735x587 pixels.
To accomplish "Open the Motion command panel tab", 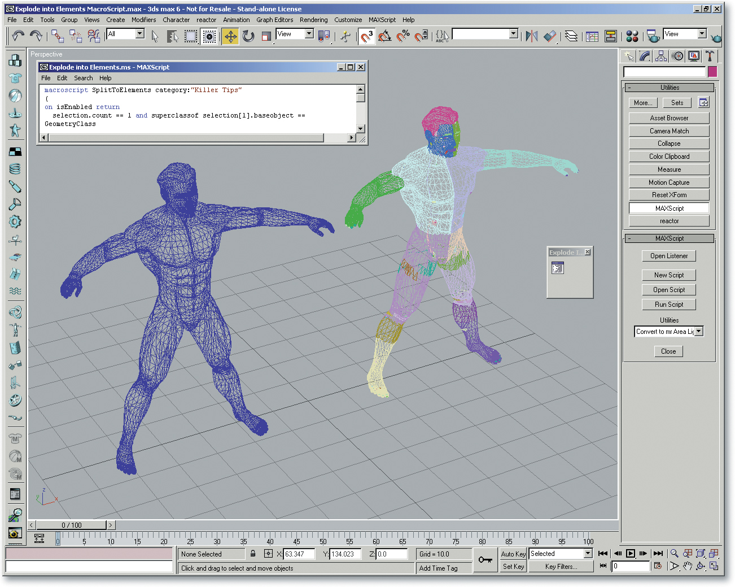I will point(677,56).
